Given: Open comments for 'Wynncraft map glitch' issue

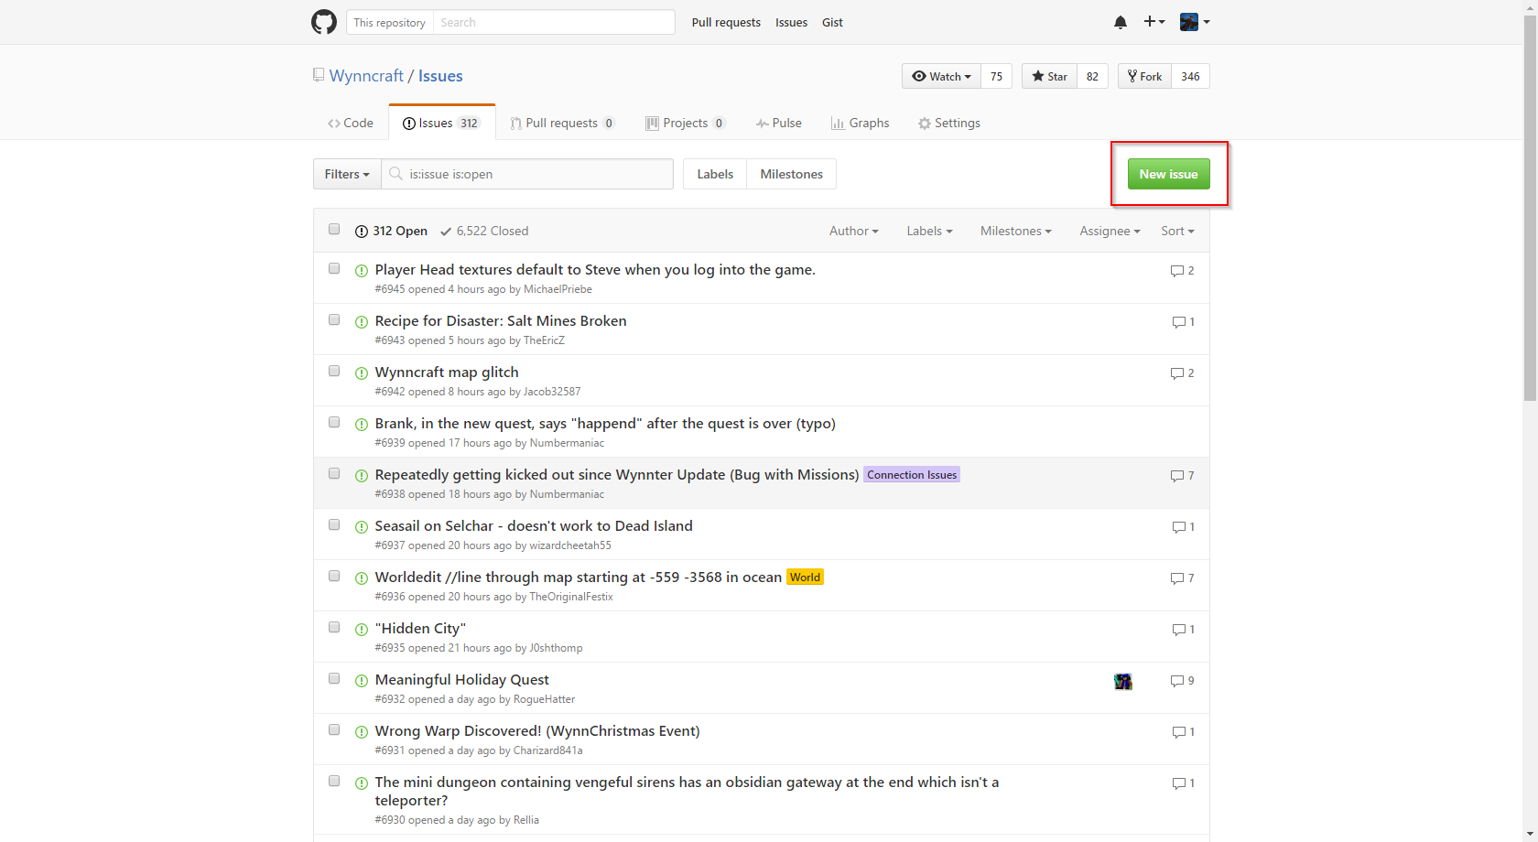Looking at the screenshot, I should coord(1182,373).
